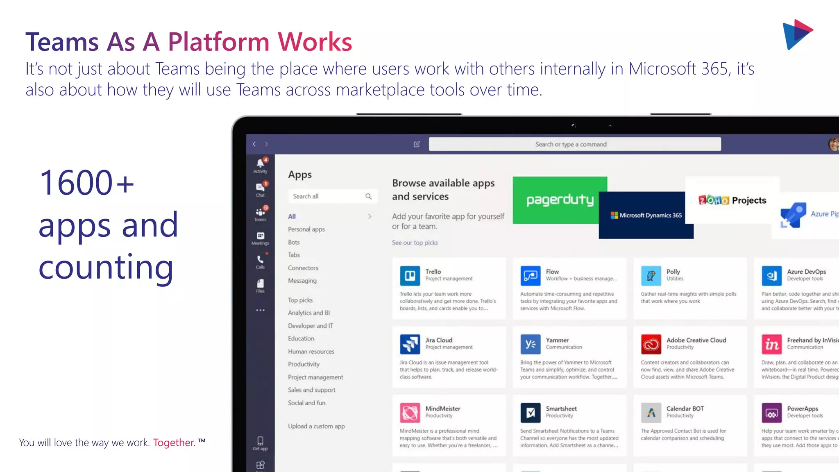Click the Yammer app icon
This screenshot has width=839, height=472.
point(531,344)
